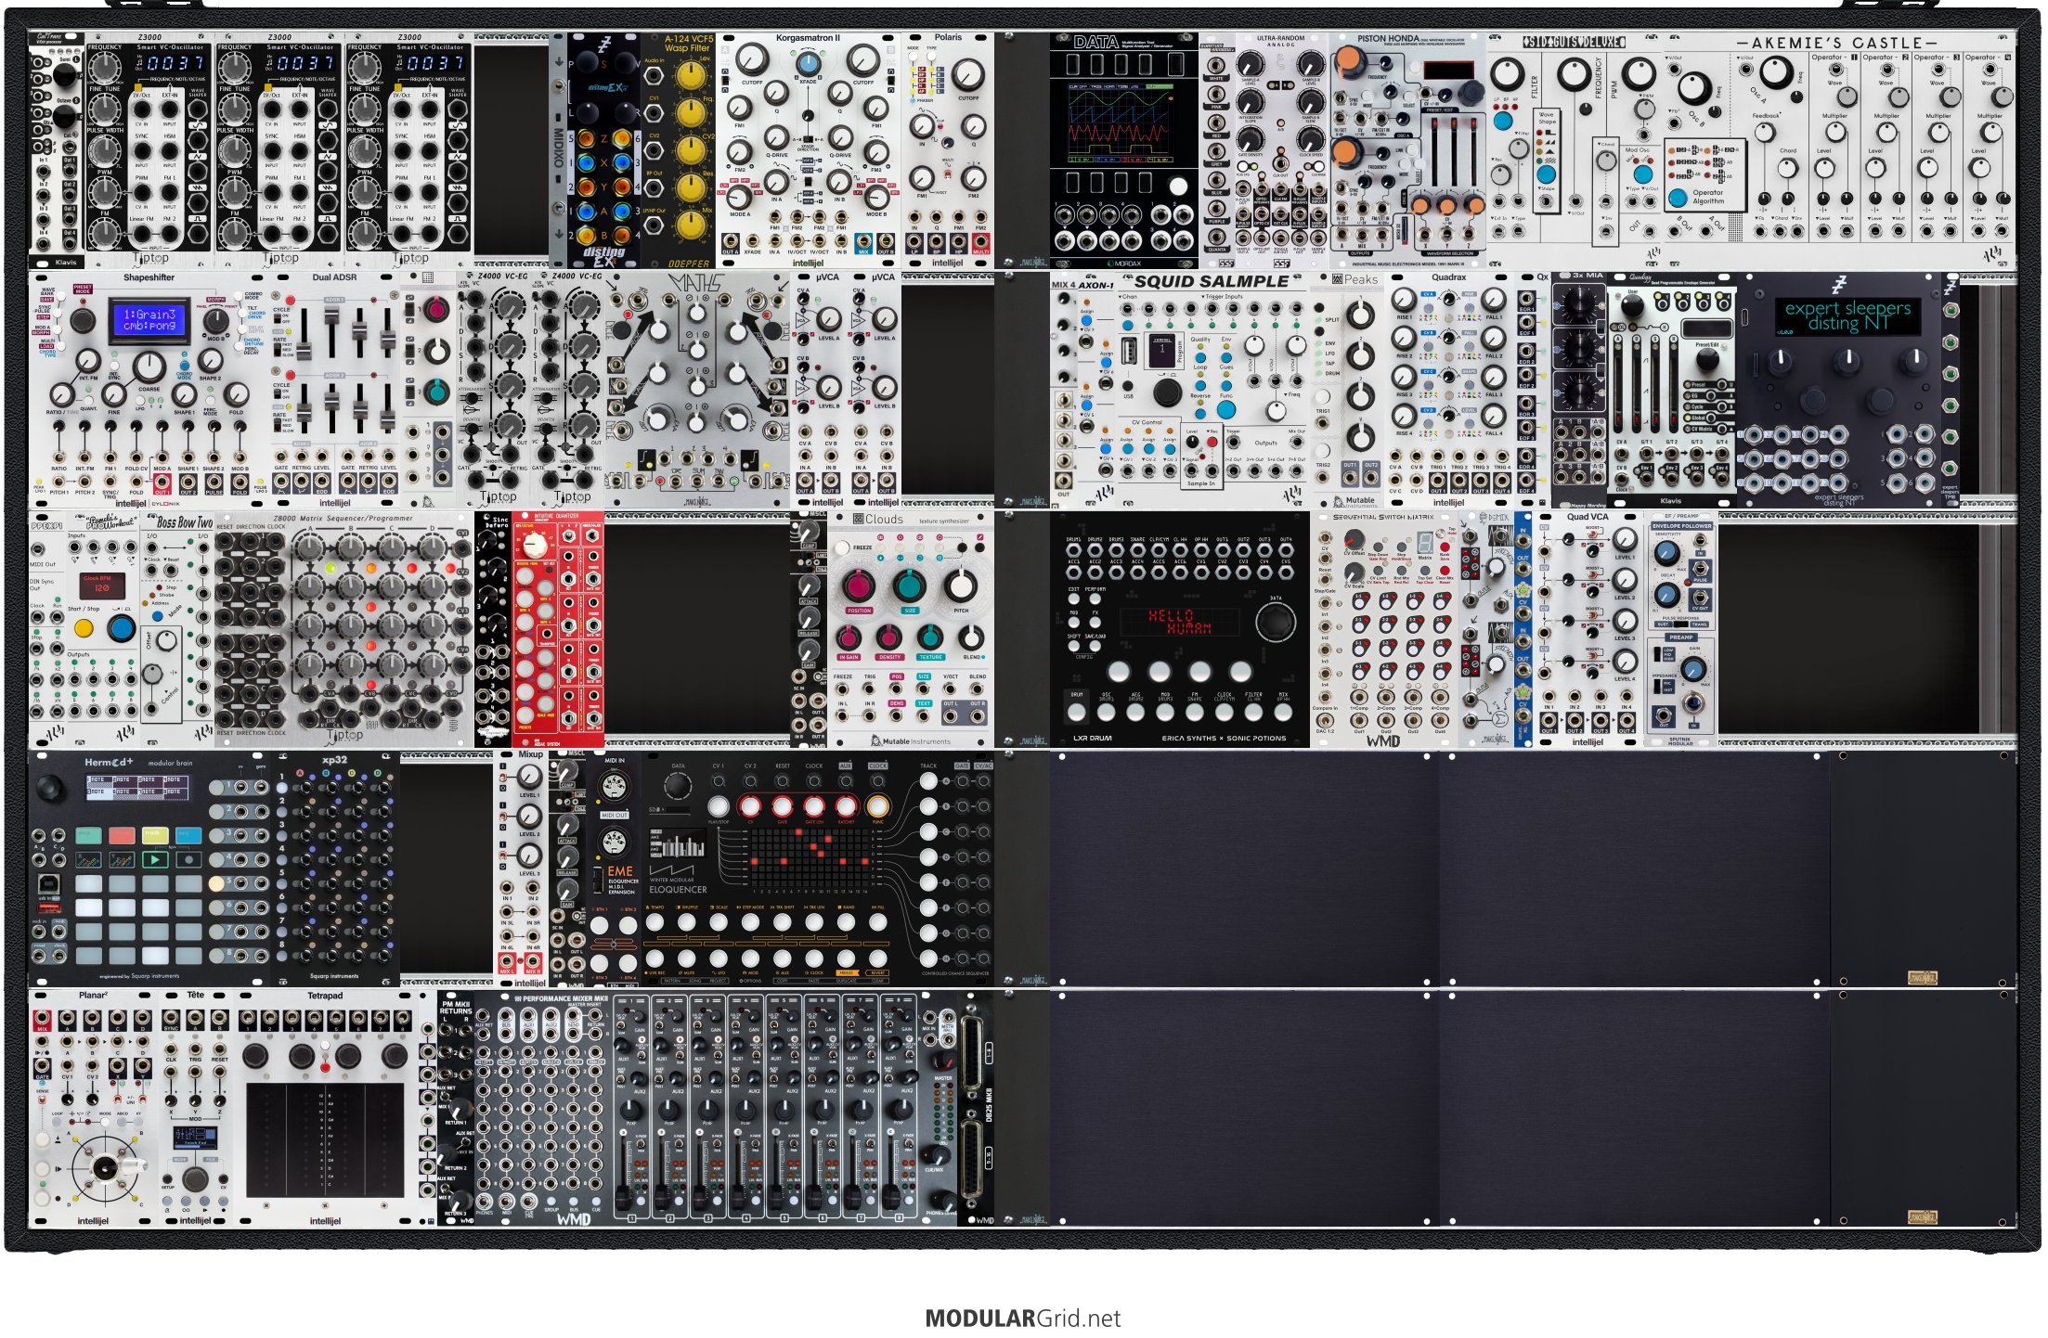
Task: Click the Polaris CUTOFF knob
Action: [967, 75]
